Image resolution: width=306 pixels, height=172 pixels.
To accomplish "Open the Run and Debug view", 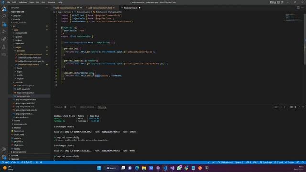I will pyautogui.click(x=4, y=32).
